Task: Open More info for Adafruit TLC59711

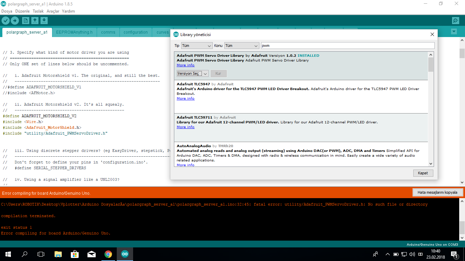Action: (186, 127)
